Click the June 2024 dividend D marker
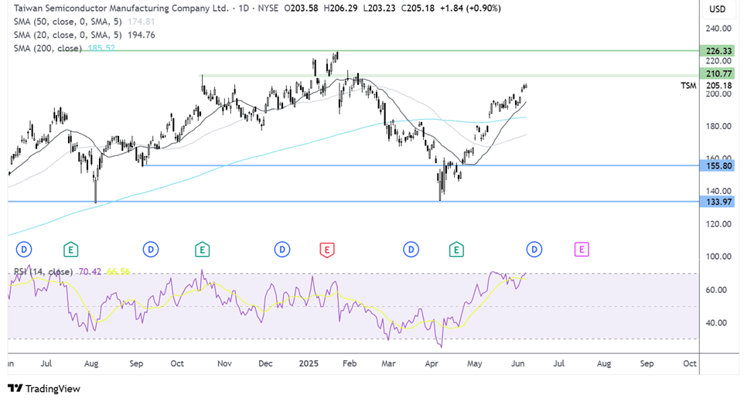This screenshot has height=402, width=747. [24, 249]
